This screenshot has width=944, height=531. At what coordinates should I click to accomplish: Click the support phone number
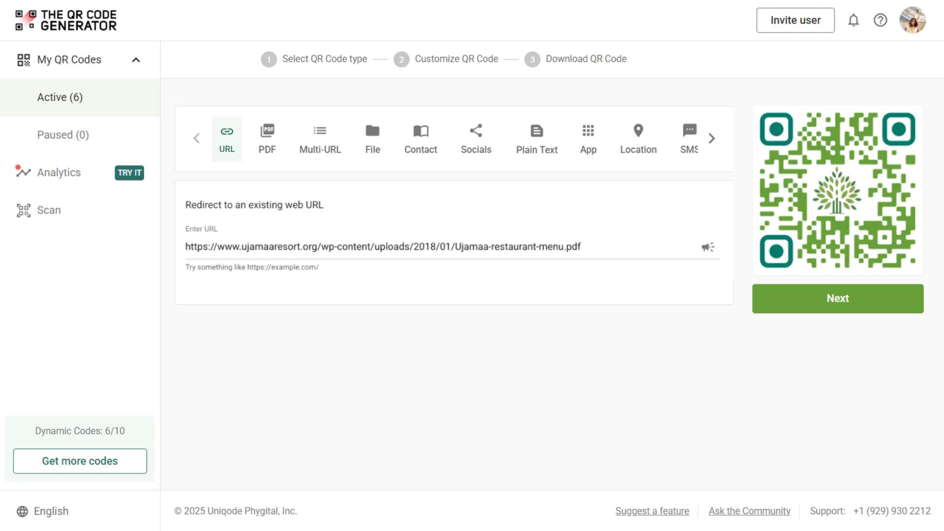coord(892,511)
